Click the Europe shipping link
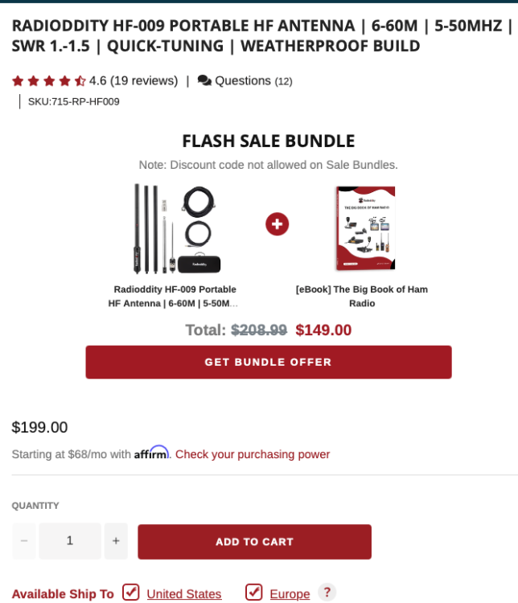 click(x=290, y=594)
